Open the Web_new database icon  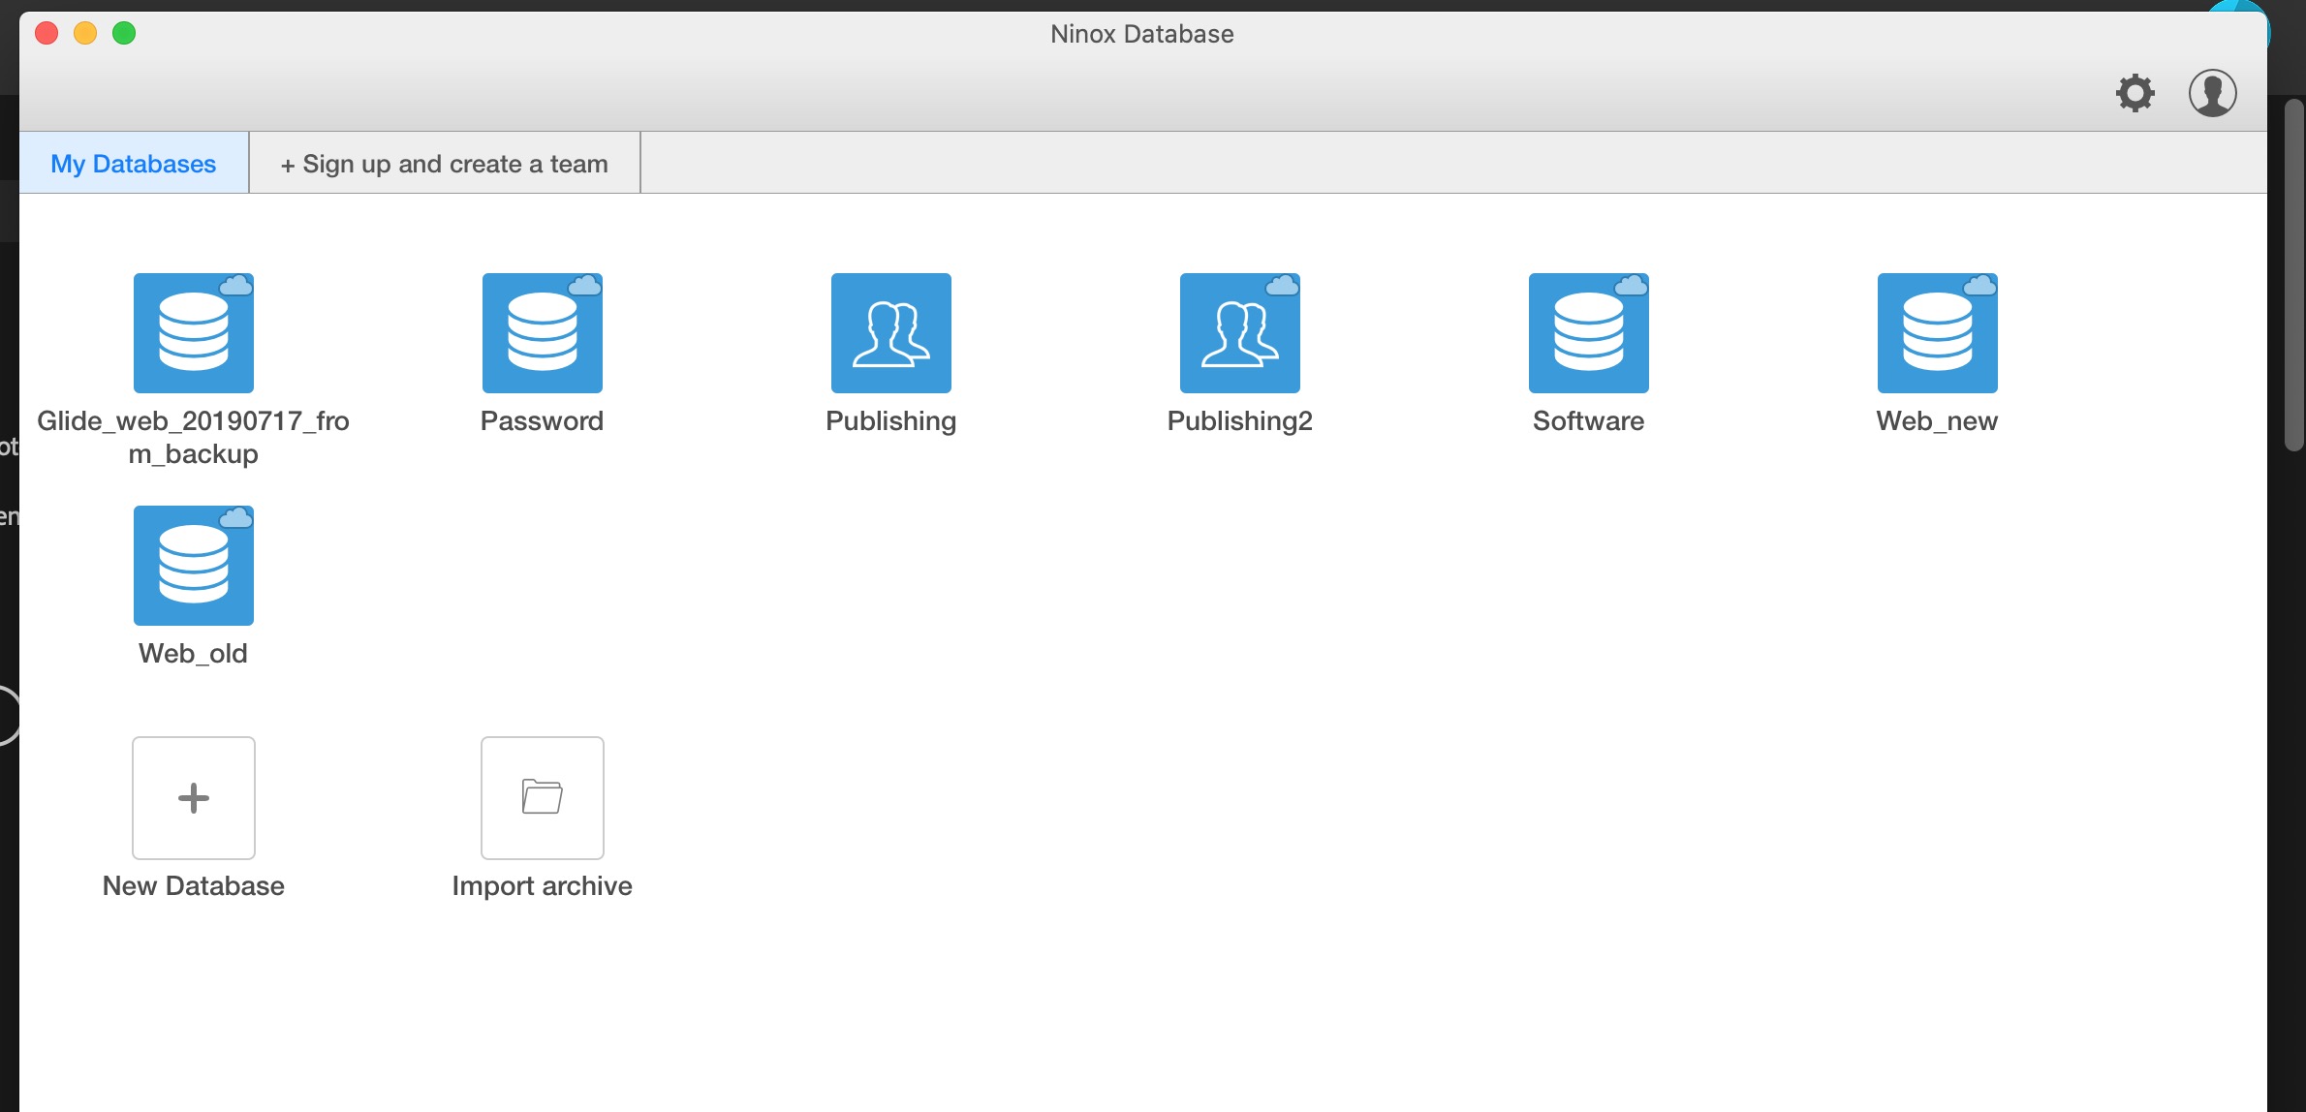pos(1938,333)
